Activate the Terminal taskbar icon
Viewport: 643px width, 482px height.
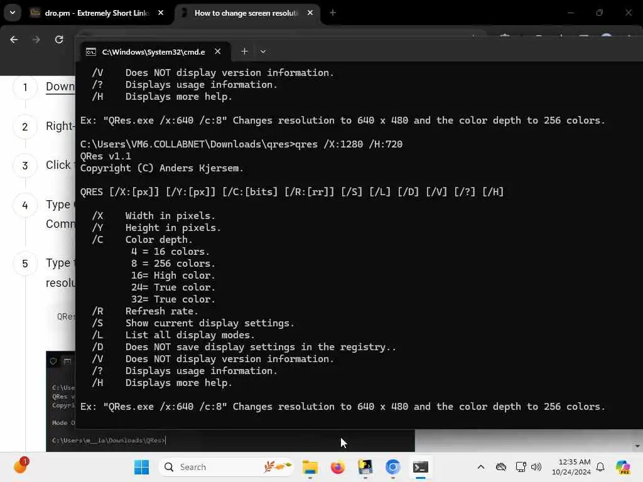pos(420,467)
